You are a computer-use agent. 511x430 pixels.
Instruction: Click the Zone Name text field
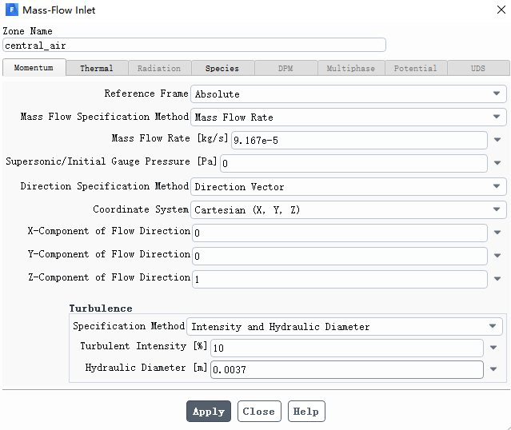click(x=194, y=46)
